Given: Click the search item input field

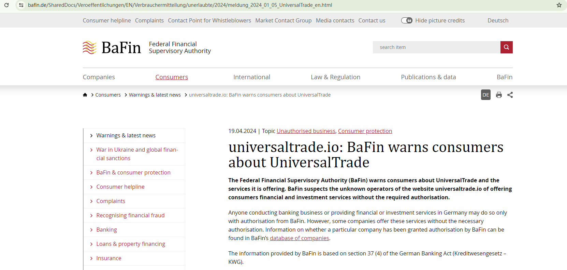Looking at the screenshot, I should tap(437, 47).
